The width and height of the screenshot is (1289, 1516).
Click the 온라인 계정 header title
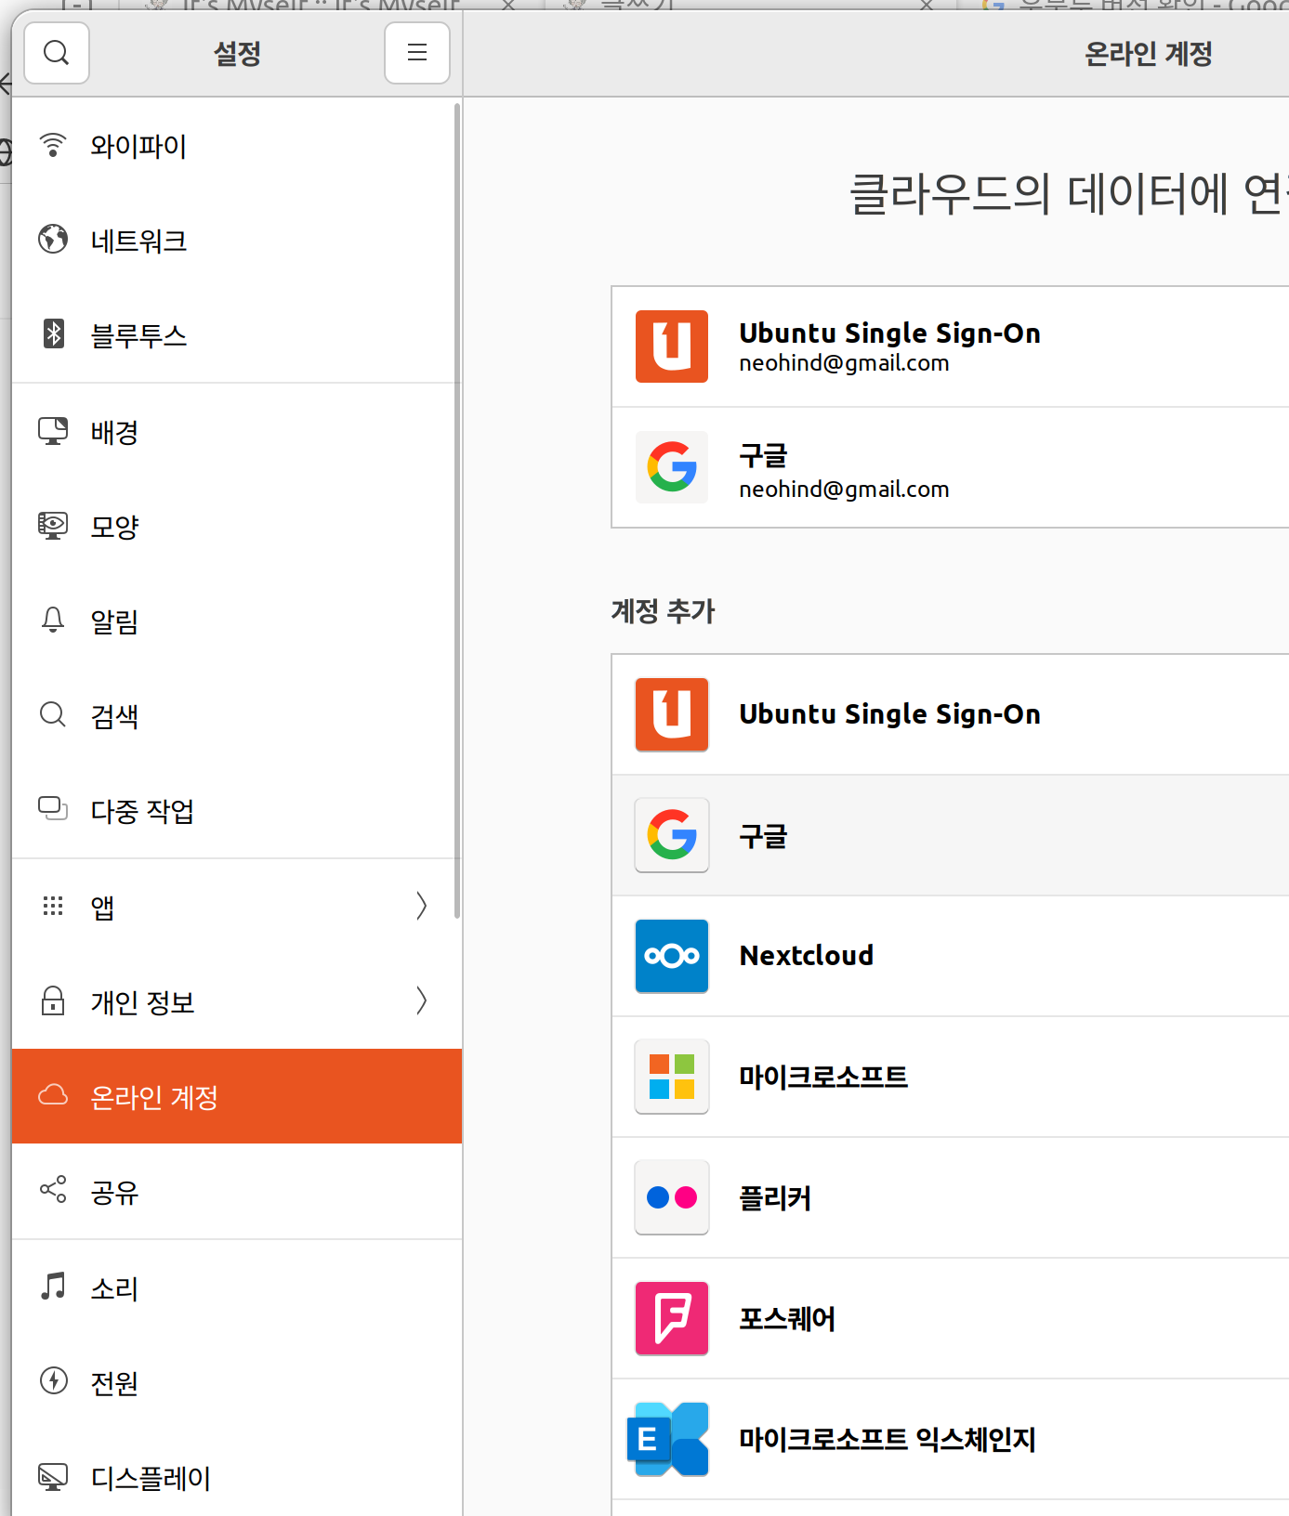1149,53
